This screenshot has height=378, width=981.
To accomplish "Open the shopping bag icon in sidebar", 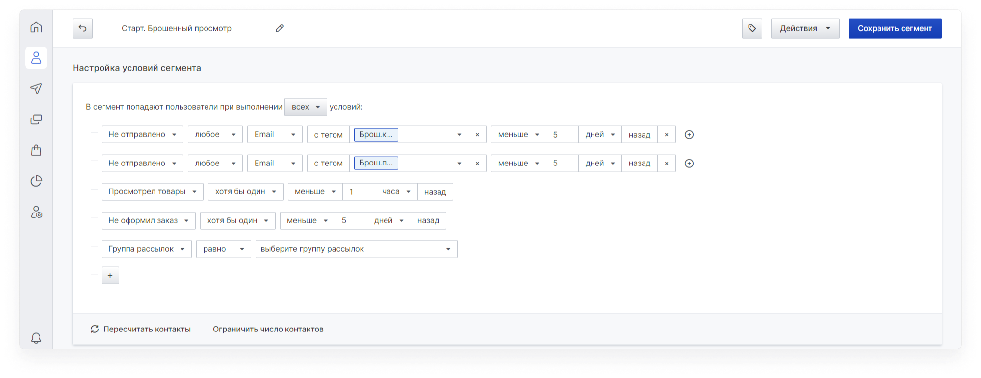I will [x=36, y=150].
